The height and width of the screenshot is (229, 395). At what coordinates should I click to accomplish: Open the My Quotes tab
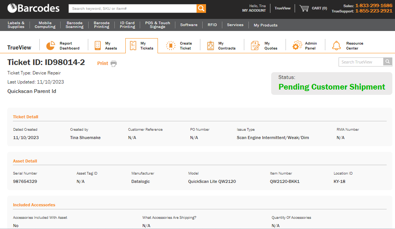point(271,46)
